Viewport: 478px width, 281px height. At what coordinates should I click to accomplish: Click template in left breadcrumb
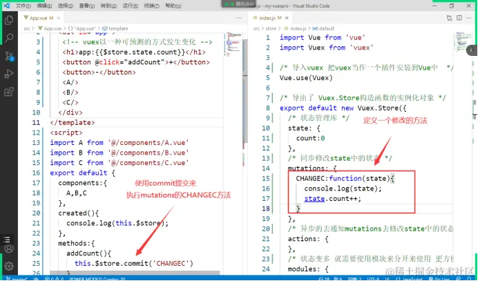115,28
